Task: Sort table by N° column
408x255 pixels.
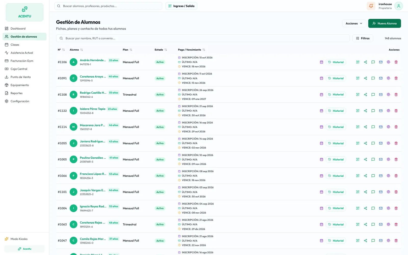Action: pyautogui.click(x=61, y=50)
